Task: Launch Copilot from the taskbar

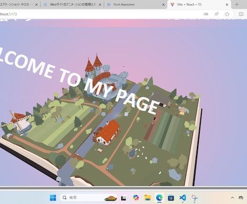Action: [x=136, y=198]
